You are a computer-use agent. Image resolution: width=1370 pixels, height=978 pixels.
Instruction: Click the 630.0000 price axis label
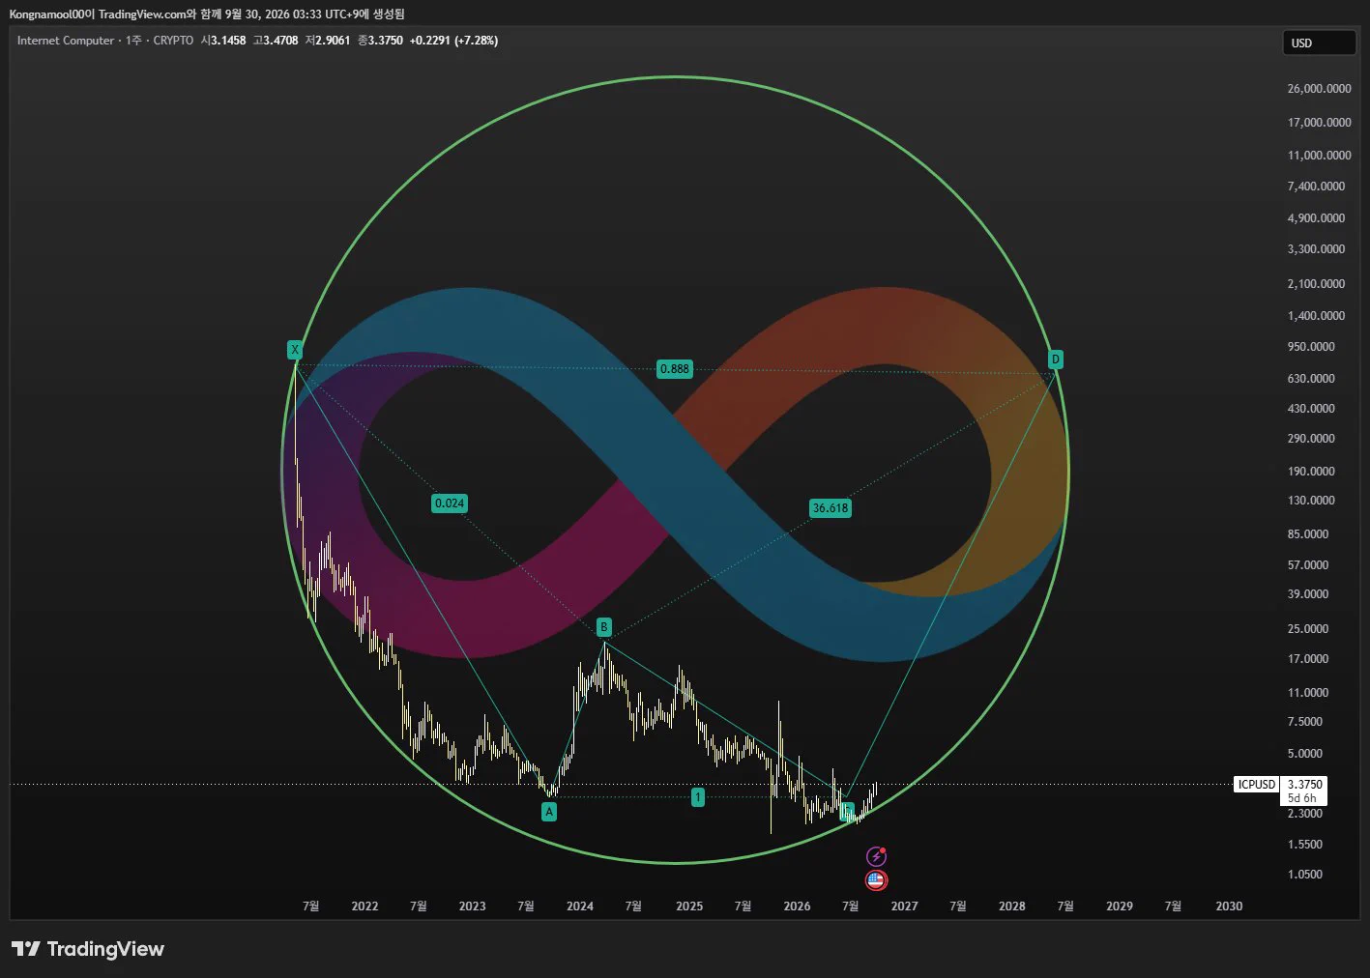tap(1311, 379)
